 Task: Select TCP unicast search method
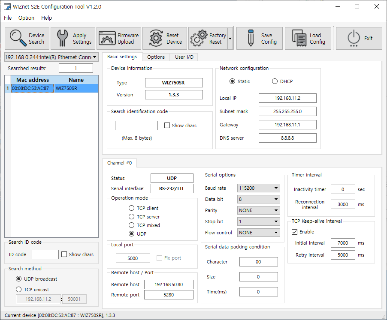(x=19, y=290)
